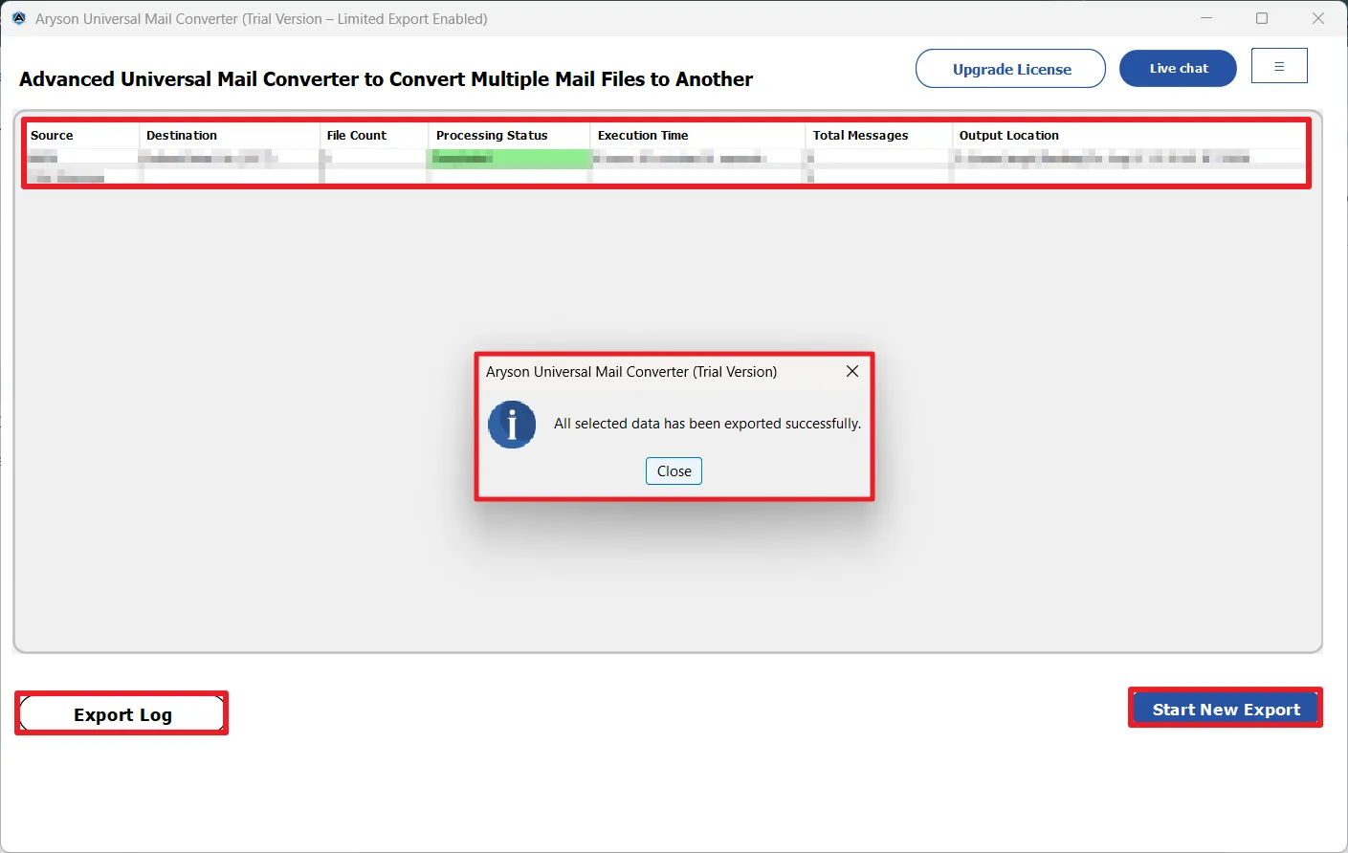Select the Destination column header
The height and width of the screenshot is (853, 1348).
pos(230,136)
